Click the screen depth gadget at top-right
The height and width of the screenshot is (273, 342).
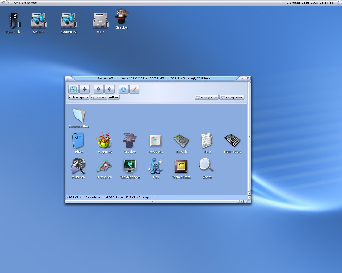point(339,2)
